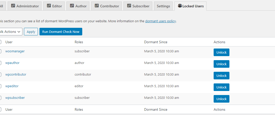Click the User header at top
Viewport: 275px width, 115px height.
9,42
